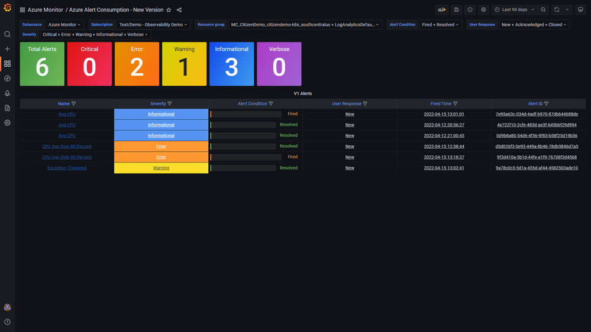
Task: Open the reports document icon in sidebar
Action: tap(7, 108)
